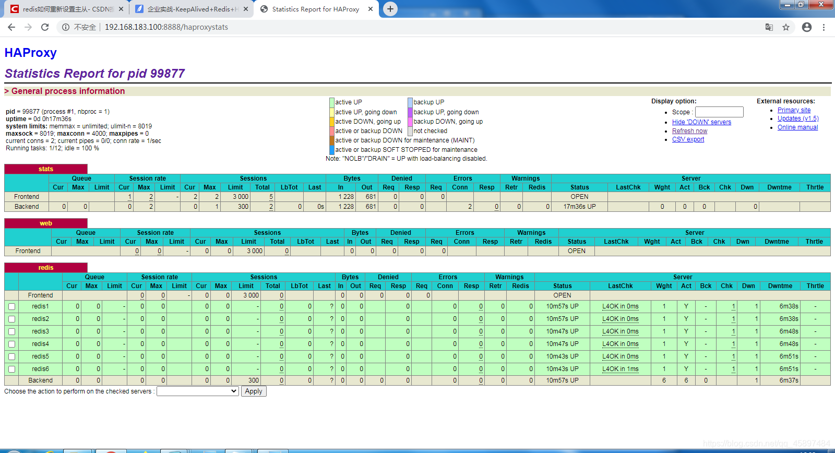
Task: Click stats Frontend status OPEN
Action: [x=579, y=197]
